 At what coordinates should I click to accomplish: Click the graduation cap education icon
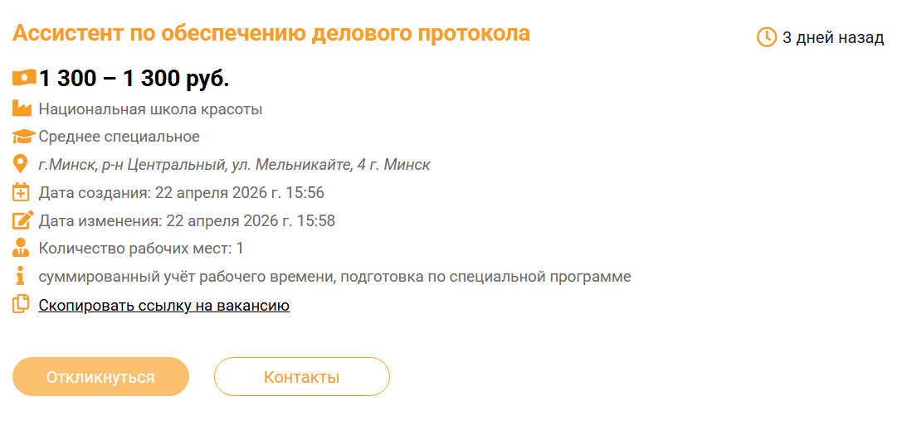click(x=23, y=137)
